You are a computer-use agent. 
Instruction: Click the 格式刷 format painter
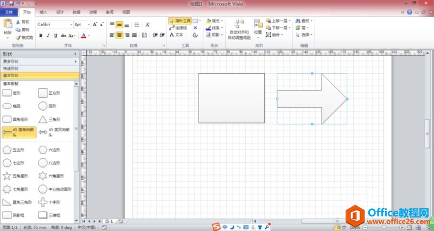tap(24, 37)
